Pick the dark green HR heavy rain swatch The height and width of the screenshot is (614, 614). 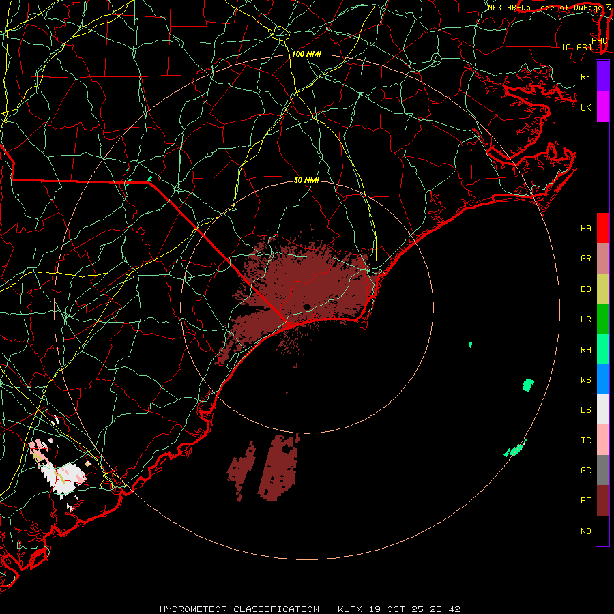tap(602, 319)
